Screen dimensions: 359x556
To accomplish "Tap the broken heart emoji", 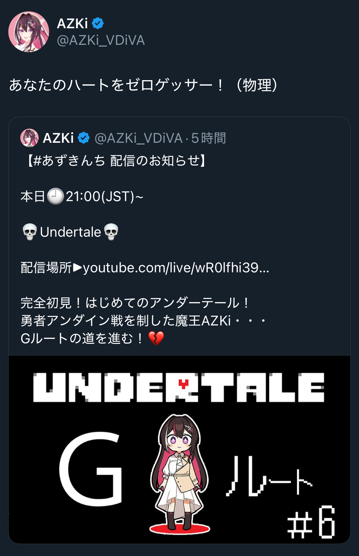I will (x=156, y=338).
